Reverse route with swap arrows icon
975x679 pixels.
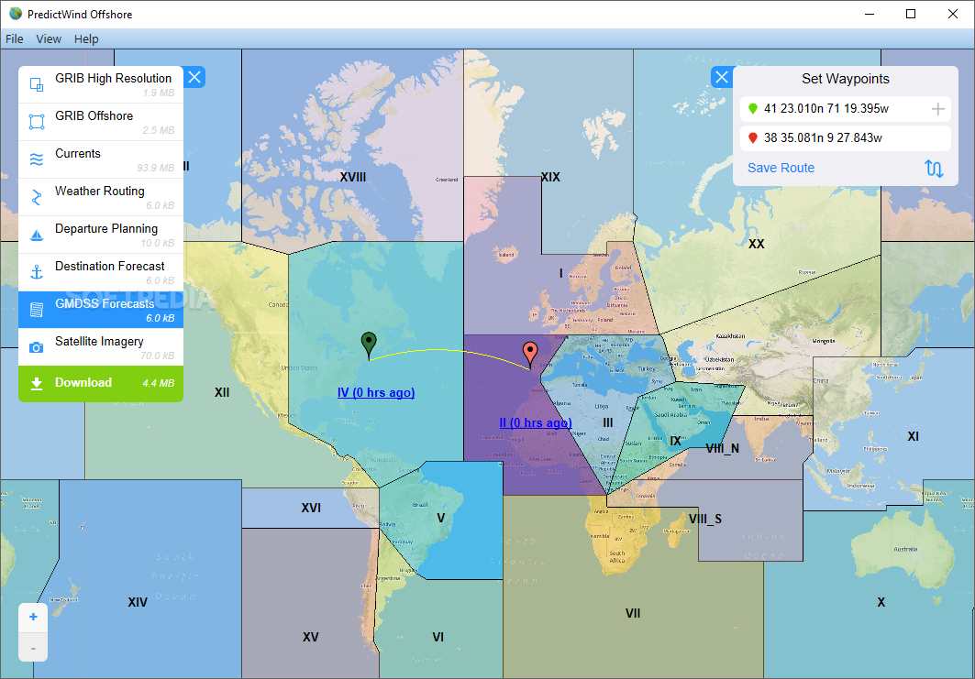pos(934,169)
